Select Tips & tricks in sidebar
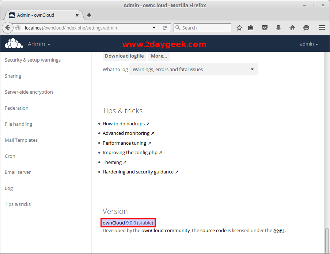This screenshot has height=254, width=330. [x=18, y=204]
